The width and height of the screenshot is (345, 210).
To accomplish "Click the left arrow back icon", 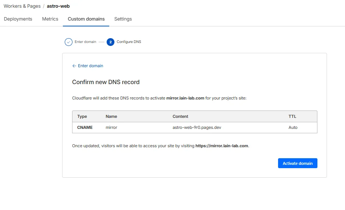I will [74, 66].
